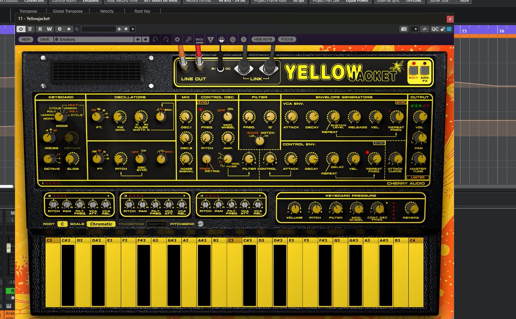Viewport: 516px width, 319px height.
Task: Open the SCALE Chromatic selector
Action: click(101, 224)
